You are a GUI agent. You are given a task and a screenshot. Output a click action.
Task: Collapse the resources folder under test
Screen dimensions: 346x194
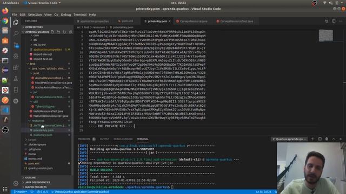[x=38, y=121]
